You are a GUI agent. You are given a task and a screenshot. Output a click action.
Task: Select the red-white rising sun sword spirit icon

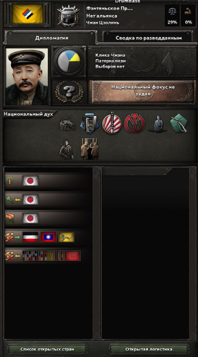pyautogui.click(x=112, y=123)
